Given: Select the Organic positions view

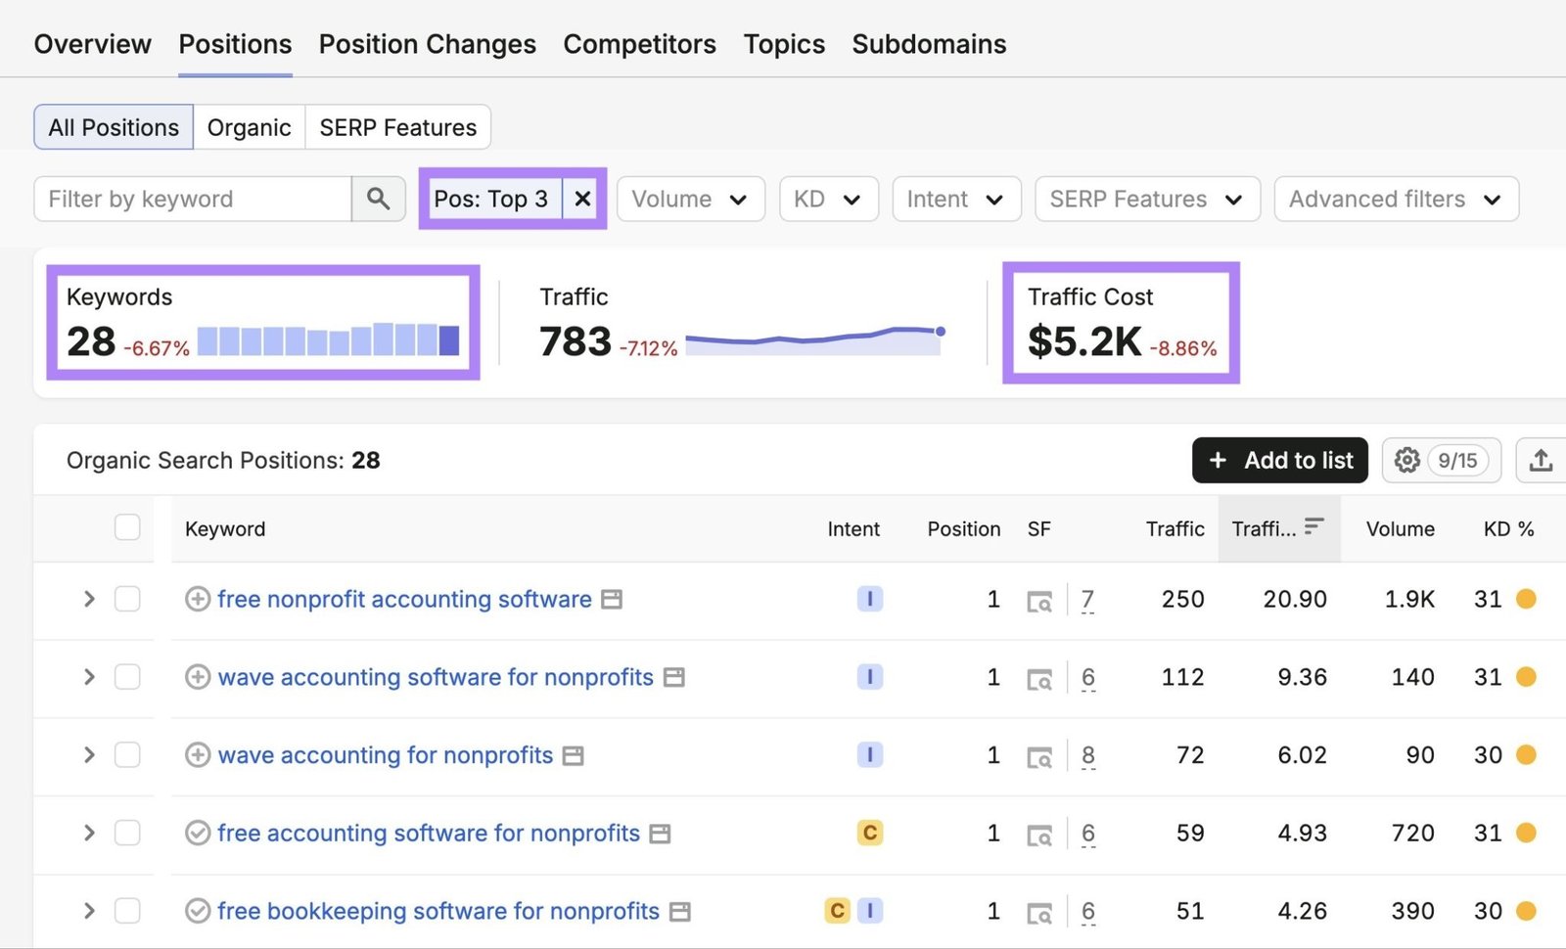Looking at the screenshot, I should (x=250, y=127).
